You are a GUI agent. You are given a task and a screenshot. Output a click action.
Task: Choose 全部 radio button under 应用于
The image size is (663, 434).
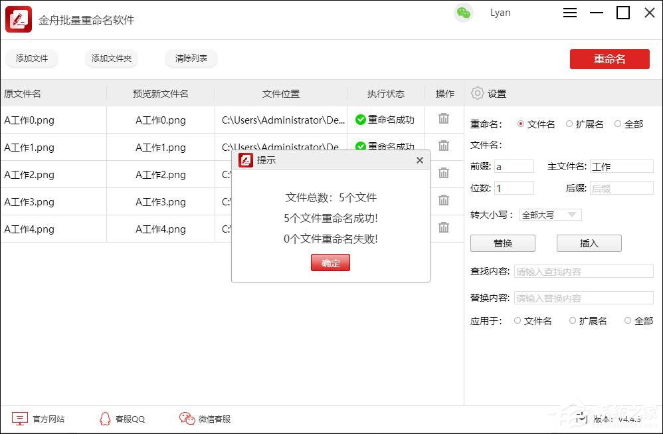click(627, 320)
